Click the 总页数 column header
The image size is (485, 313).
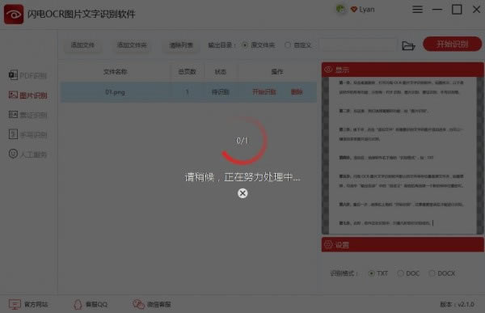tap(187, 72)
